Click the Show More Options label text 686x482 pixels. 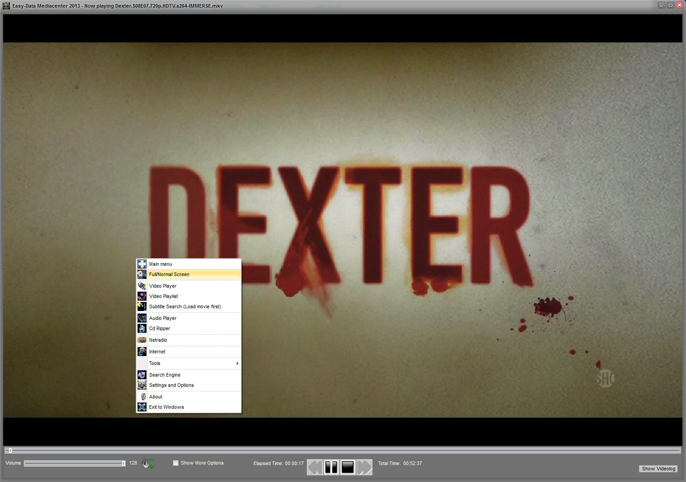[202, 463]
